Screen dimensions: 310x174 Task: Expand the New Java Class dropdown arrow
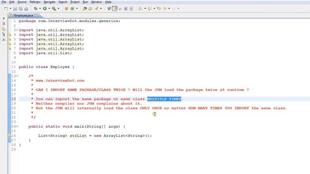(x=77, y=9)
